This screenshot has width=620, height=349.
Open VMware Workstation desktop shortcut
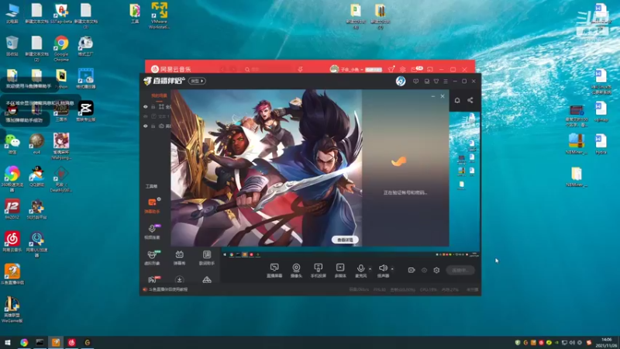(x=159, y=16)
